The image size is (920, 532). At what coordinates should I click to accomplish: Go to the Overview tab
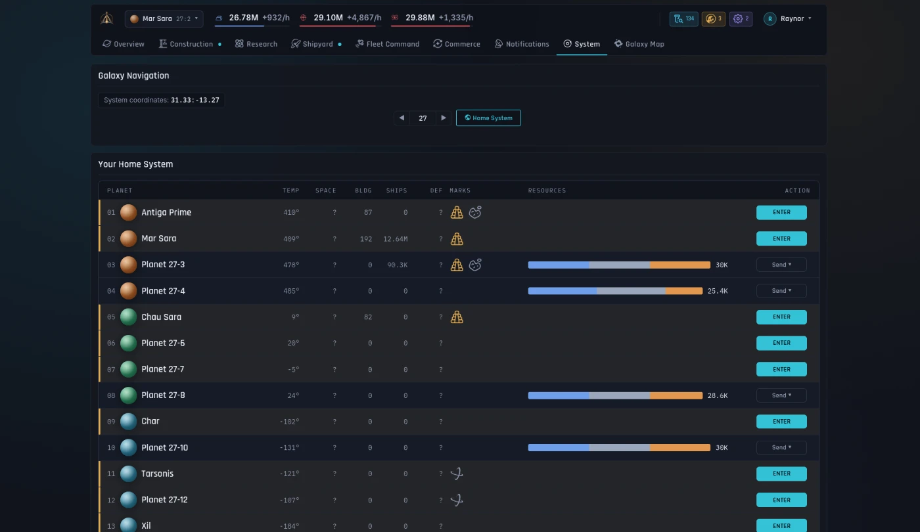(x=124, y=44)
